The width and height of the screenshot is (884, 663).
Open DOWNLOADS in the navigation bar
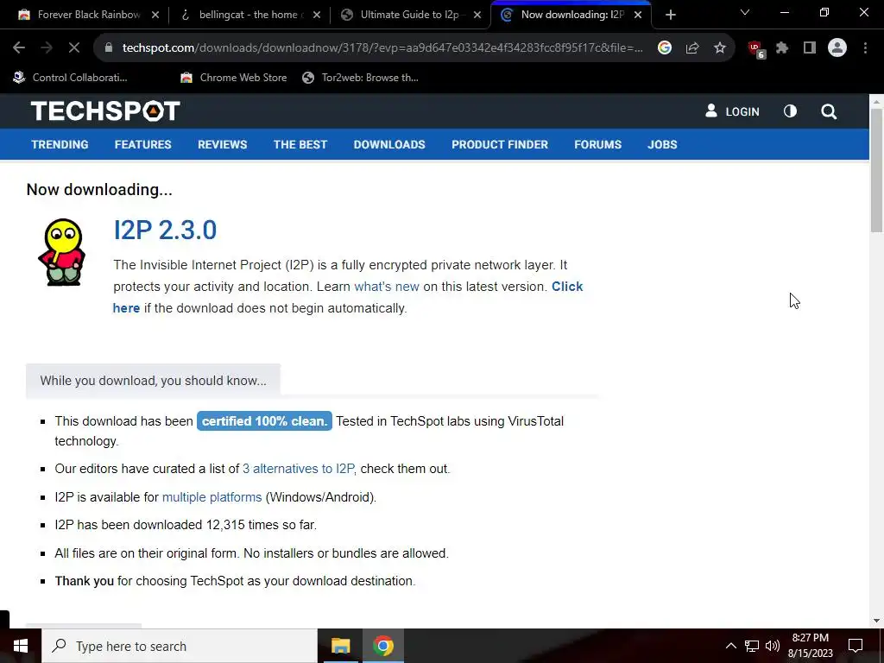pyautogui.click(x=389, y=145)
